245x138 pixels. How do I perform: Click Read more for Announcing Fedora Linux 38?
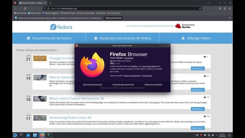198,128
